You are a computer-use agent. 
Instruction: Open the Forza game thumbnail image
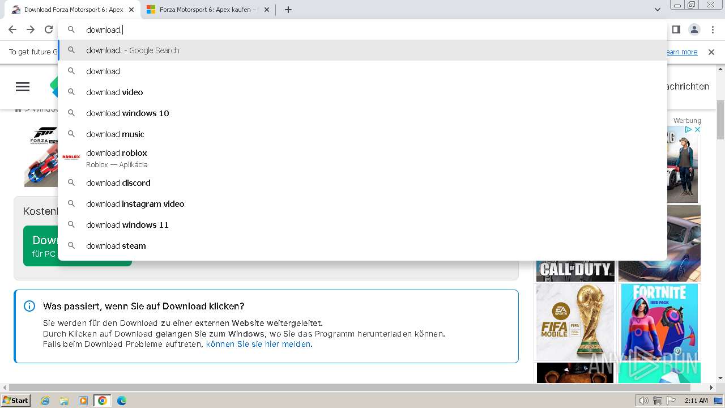coord(41,156)
